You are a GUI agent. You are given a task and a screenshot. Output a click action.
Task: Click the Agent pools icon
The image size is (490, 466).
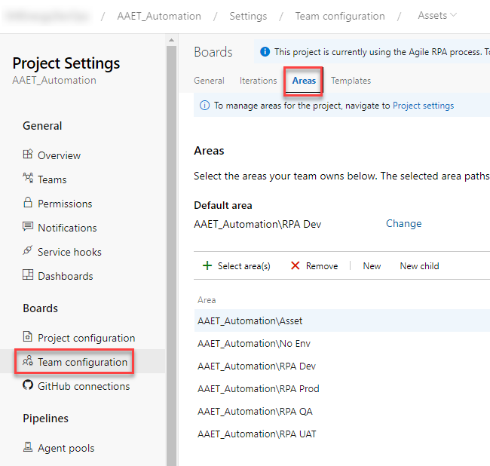[x=28, y=446]
